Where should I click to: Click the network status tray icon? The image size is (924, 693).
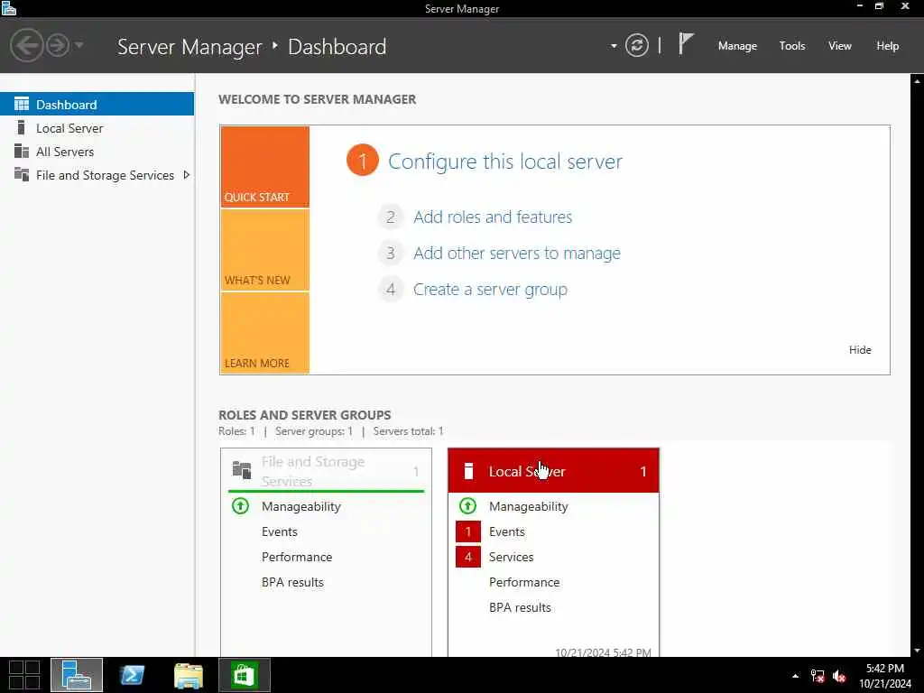[x=818, y=676]
